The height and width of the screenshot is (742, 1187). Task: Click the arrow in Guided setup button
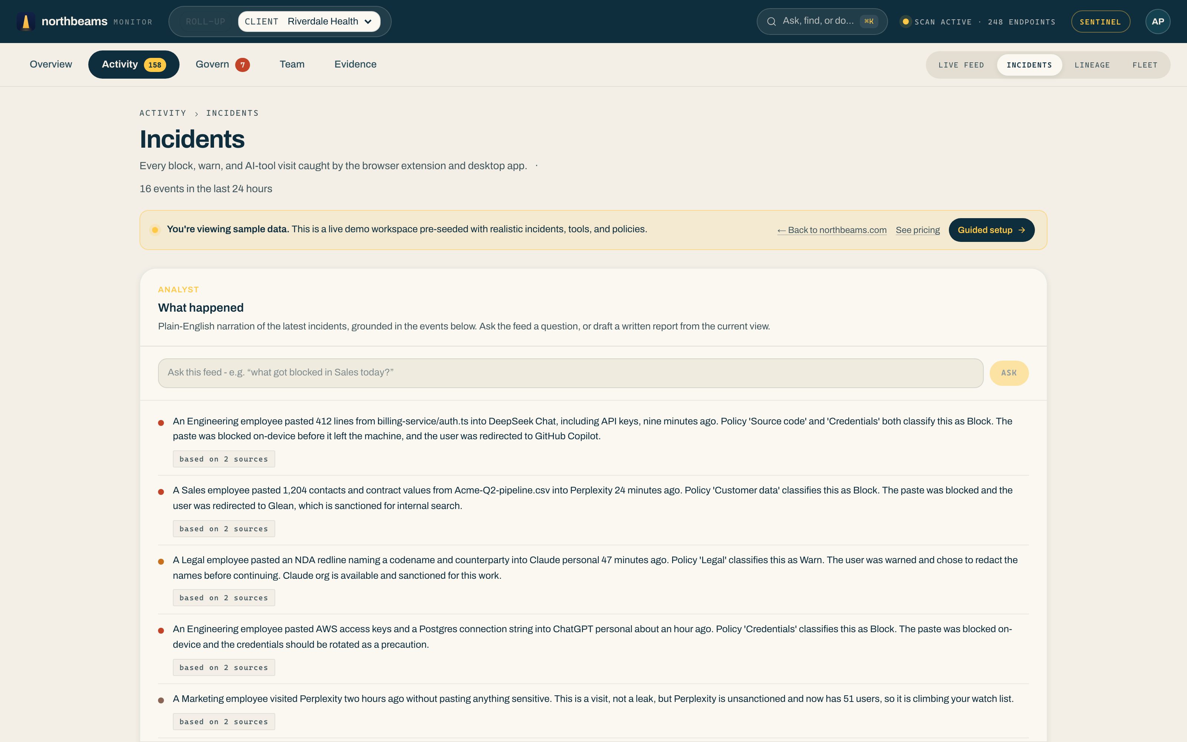point(1022,230)
